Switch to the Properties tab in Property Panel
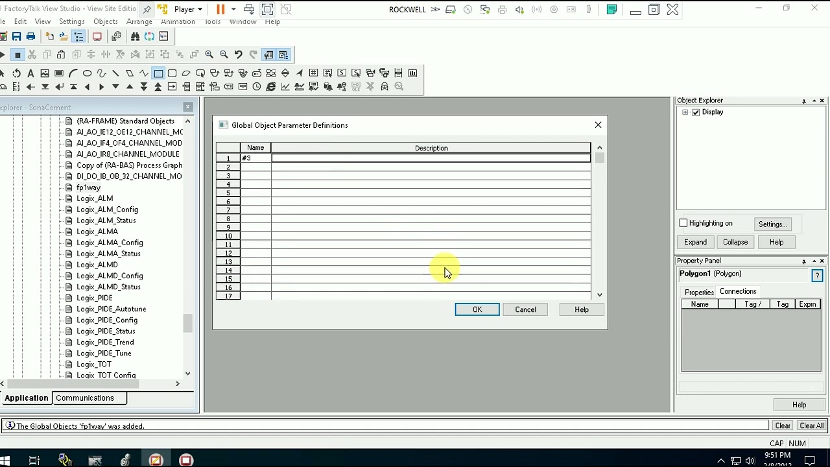Image resolution: width=830 pixels, height=467 pixels. coord(699,293)
